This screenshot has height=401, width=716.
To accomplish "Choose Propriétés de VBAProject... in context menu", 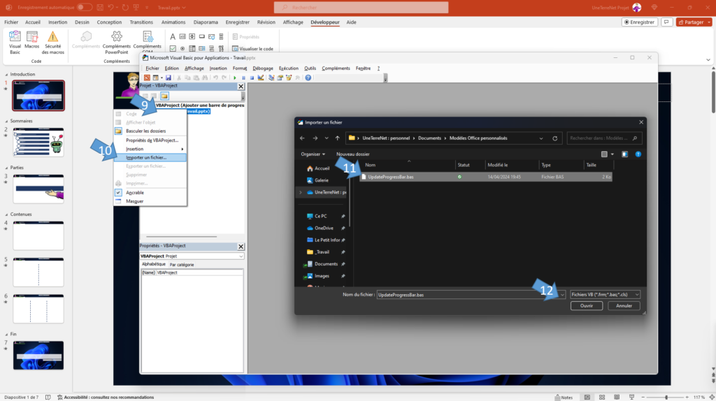I will click(x=150, y=140).
